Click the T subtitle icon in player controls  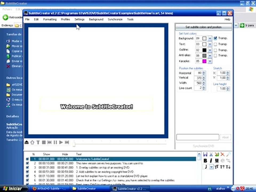click(x=38, y=142)
